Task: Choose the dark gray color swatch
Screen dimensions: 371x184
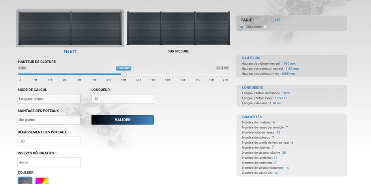Action: 24,181
